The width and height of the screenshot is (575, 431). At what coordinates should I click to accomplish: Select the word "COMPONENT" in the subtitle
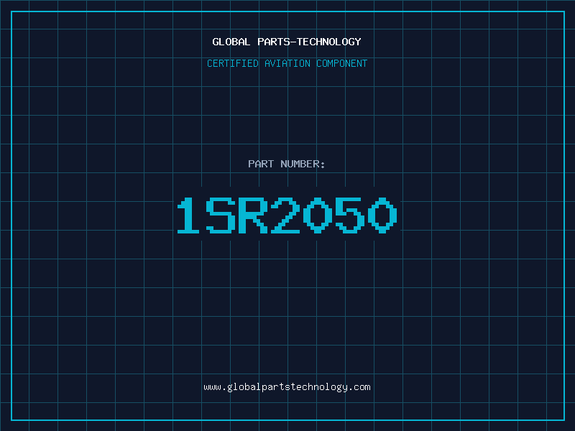tap(342, 63)
